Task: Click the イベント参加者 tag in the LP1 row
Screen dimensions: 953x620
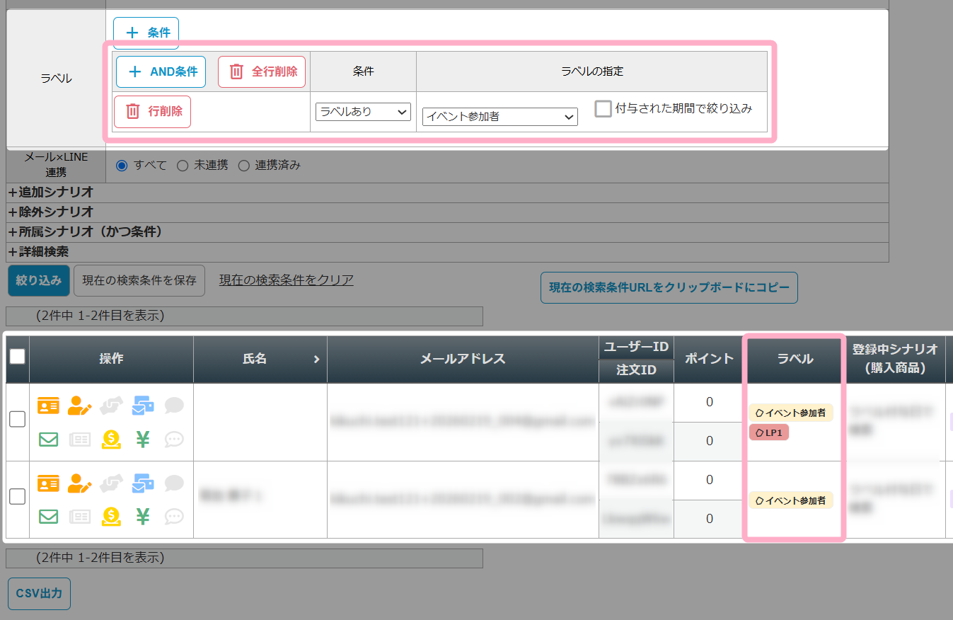Action: pos(791,413)
